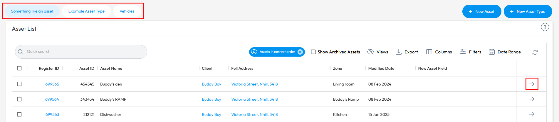Screen dimensions: 559x122
Task: Sort by Client column header
Action: click(x=207, y=68)
